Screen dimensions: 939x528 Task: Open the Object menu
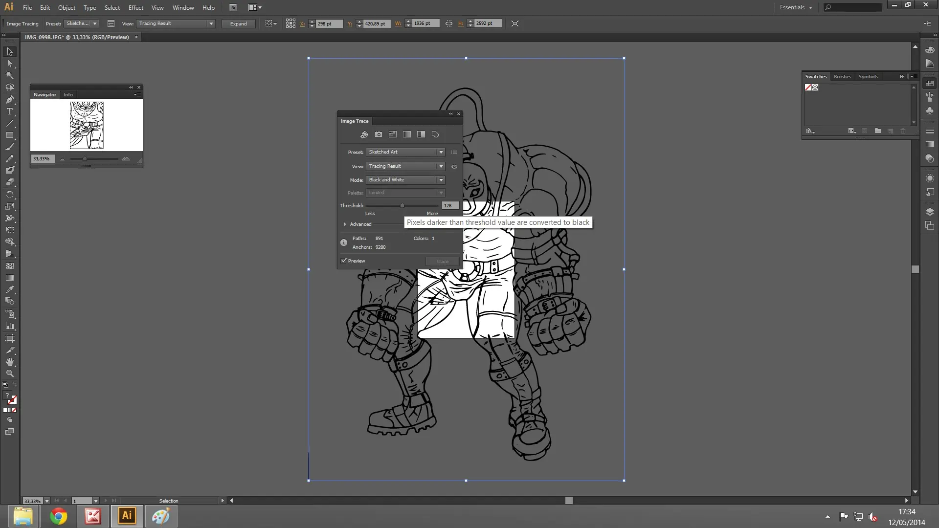[x=67, y=8]
